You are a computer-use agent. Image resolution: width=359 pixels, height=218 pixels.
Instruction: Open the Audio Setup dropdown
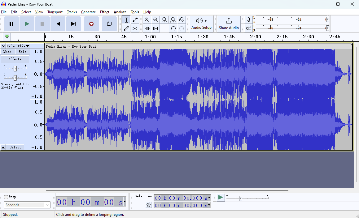pos(201,24)
